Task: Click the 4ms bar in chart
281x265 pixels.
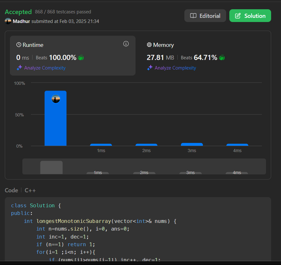Action: point(237,145)
